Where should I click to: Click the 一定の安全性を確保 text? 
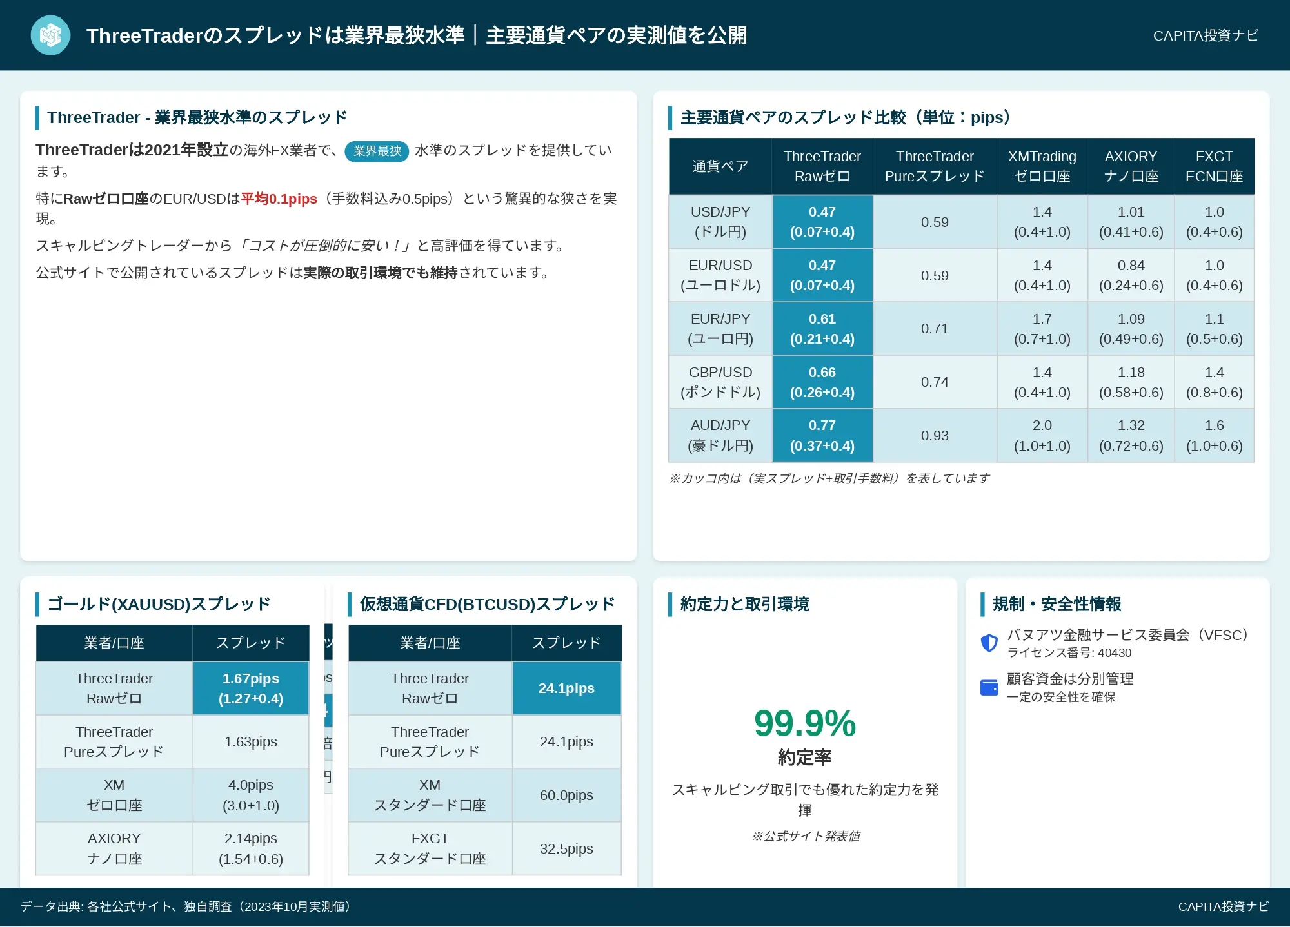[1061, 697]
